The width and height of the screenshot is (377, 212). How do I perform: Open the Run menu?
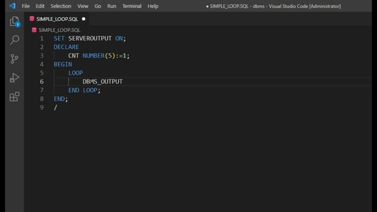click(111, 6)
